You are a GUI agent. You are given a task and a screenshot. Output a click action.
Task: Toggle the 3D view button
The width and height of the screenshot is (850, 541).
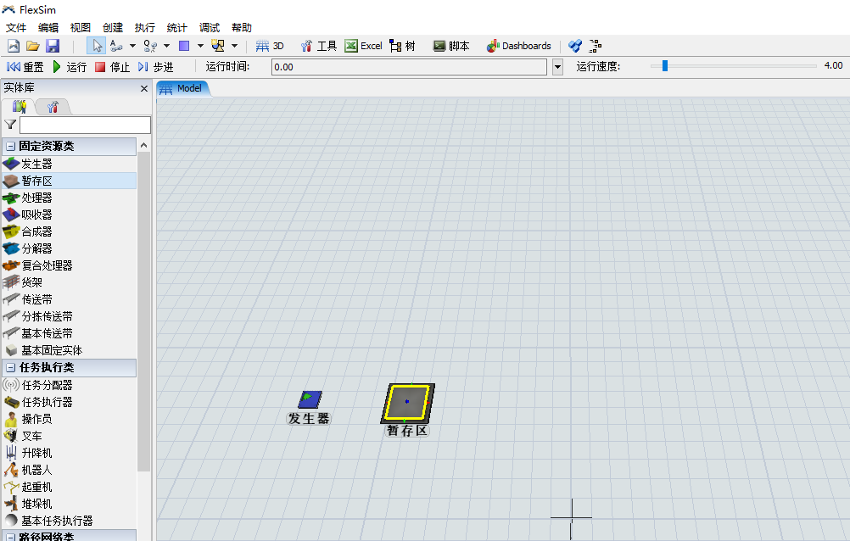tap(270, 46)
